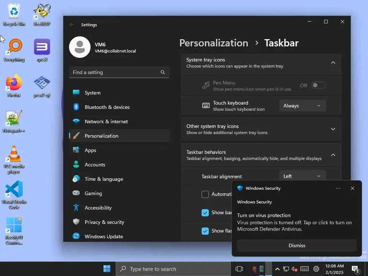Open Bluetooth & devices settings

[119, 107]
